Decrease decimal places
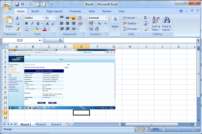The width and height of the screenshot is (202, 134). (x=96, y=29)
